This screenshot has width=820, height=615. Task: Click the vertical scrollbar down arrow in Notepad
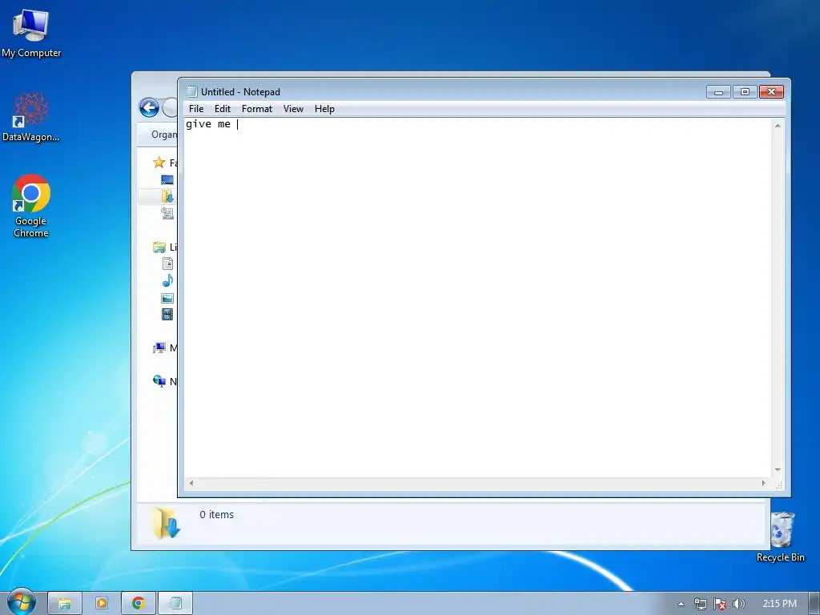778,470
